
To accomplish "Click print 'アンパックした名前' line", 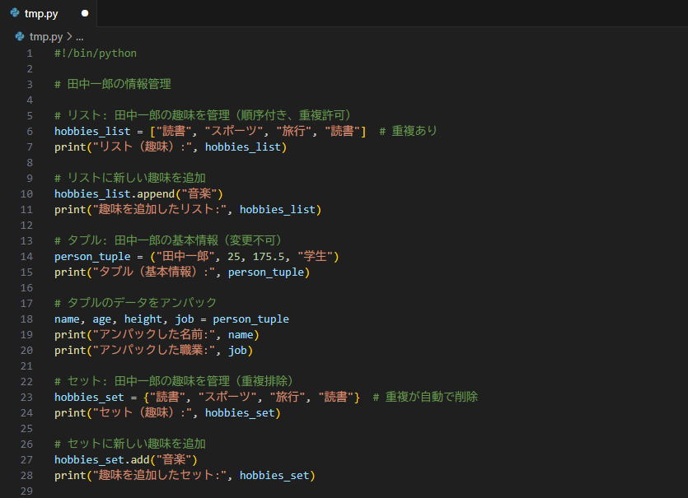I will pos(157,335).
